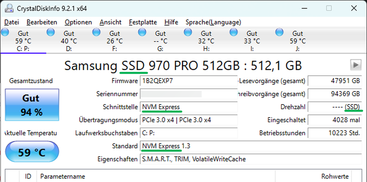Switch to the I: drive tab

coord(252,41)
